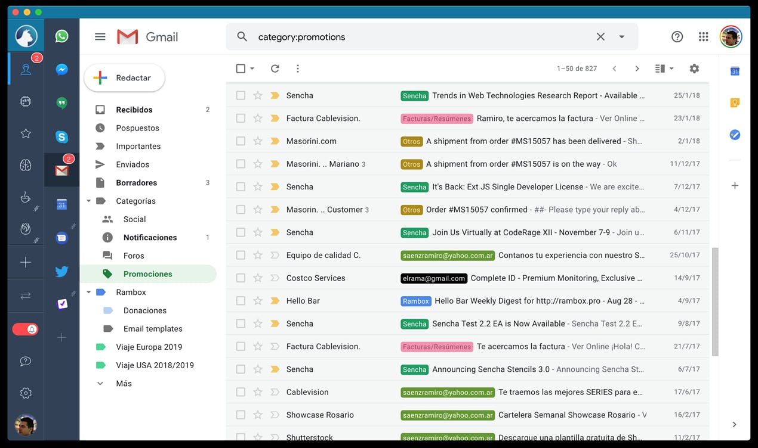Click the message list vertical scrollbar
The width and height of the screenshot is (758, 448).
click(x=715, y=301)
